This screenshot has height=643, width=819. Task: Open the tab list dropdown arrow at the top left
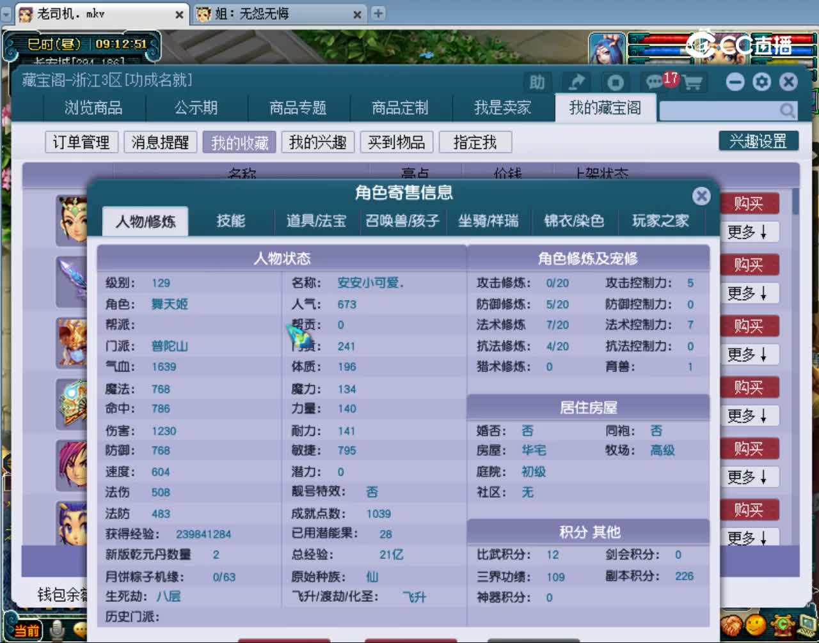[6, 13]
